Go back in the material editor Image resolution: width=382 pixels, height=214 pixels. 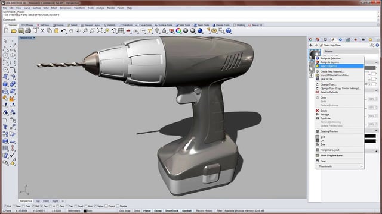tap(310, 45)
